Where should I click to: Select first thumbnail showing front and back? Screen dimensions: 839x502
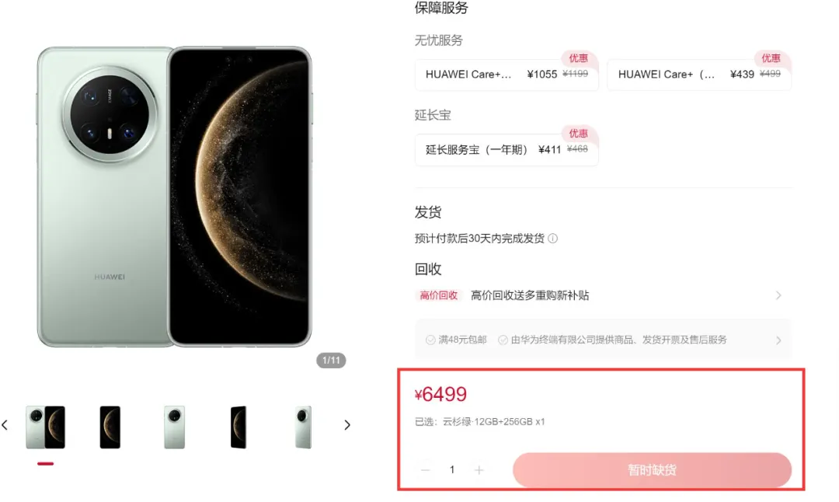[x=46, y=427]
